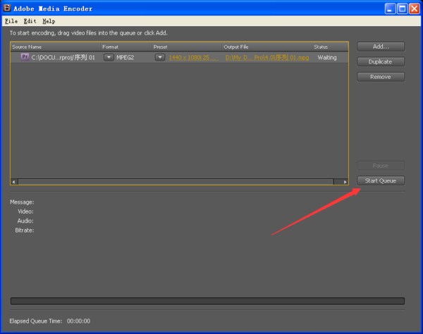The image size is (423, 334).
Task: Open the 1440 x 1080i 25 preset link
Action: click(x=194, y=57)
